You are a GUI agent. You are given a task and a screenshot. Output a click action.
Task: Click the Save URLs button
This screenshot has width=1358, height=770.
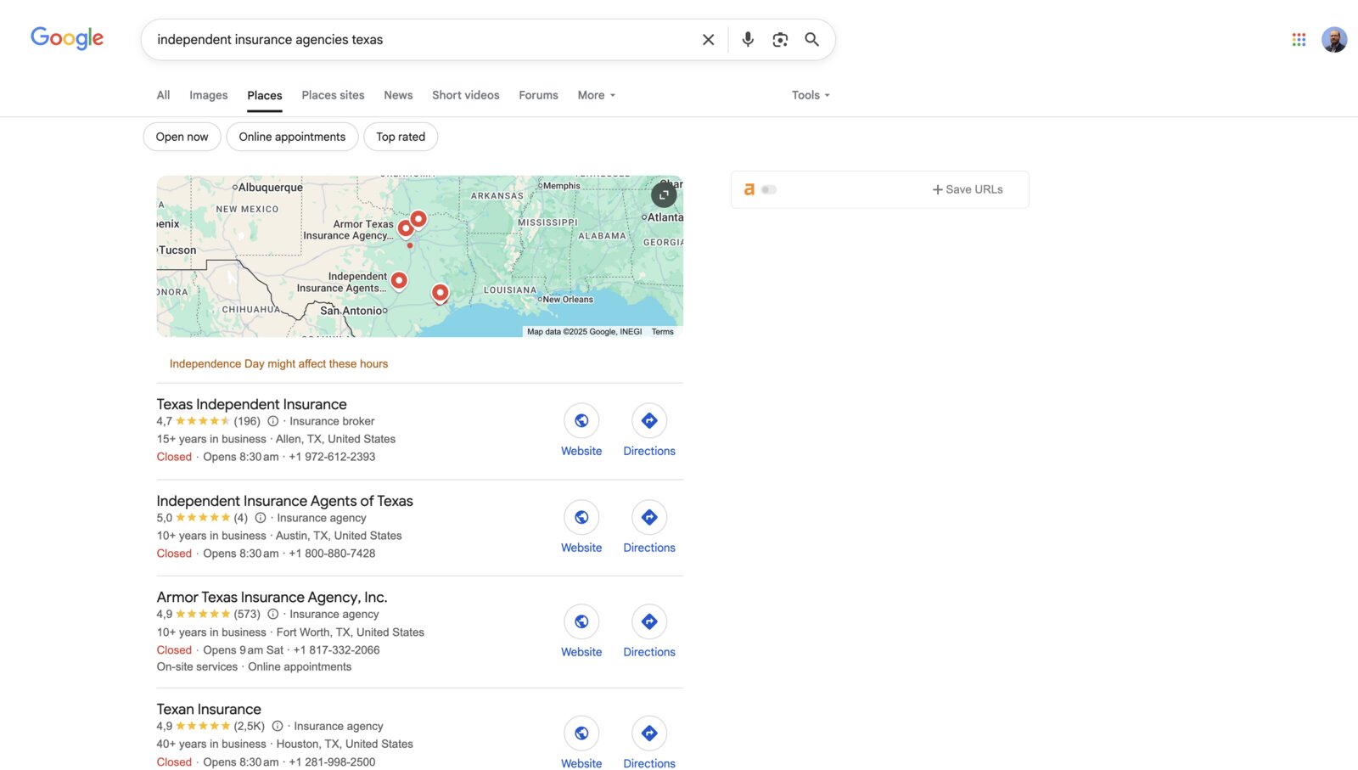(x=968, y=189)
